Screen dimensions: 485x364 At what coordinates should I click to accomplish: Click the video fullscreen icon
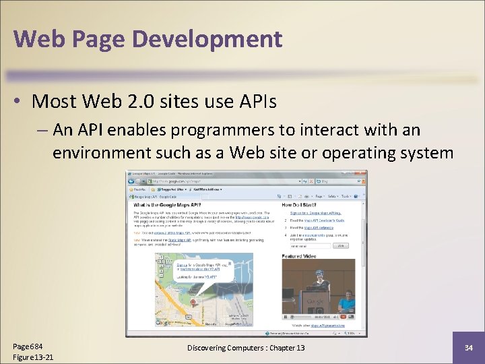pyautogui.click(x=351, y=317)
